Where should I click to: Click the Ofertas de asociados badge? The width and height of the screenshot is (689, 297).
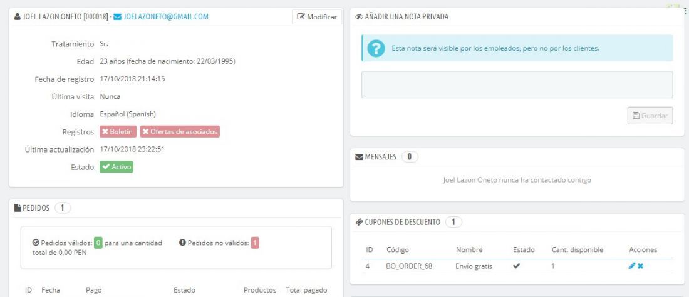(180, 131)
